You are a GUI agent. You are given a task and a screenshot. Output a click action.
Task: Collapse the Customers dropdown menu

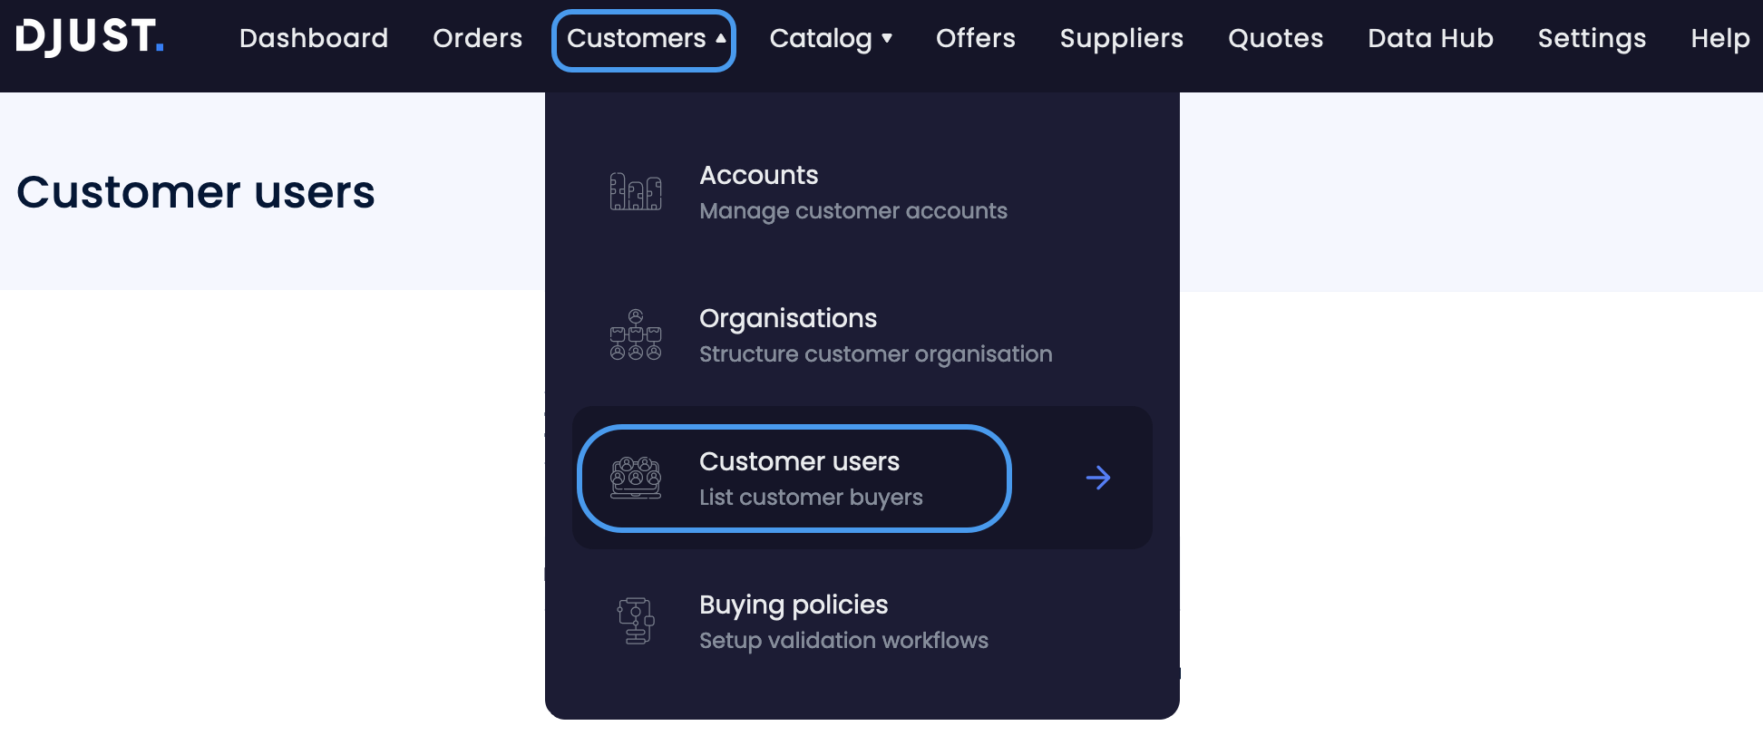point(643,39)
